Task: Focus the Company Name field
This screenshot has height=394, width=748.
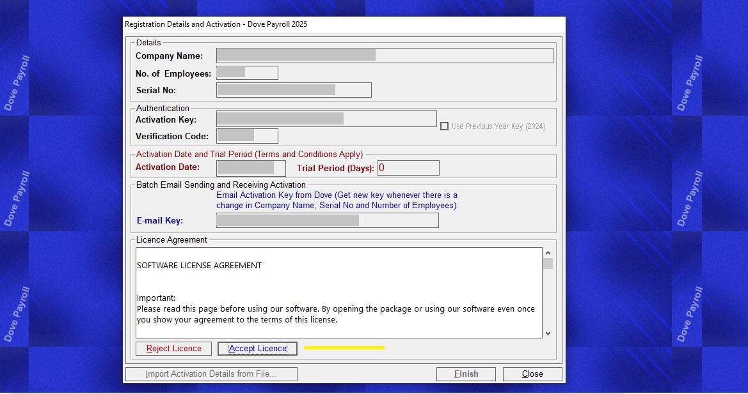Action: click(385, 56)
